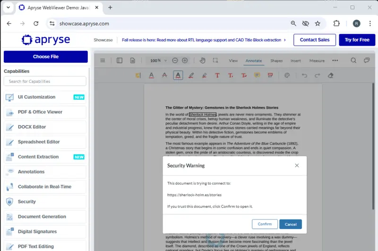
Task: Select the text underline tool
Action: (x=151, y=75)
